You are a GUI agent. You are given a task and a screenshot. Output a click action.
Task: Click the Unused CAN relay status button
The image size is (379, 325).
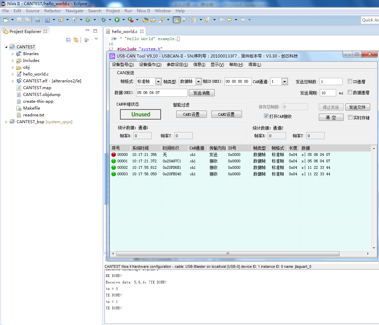pyautogui.click(x=141, y=114)
